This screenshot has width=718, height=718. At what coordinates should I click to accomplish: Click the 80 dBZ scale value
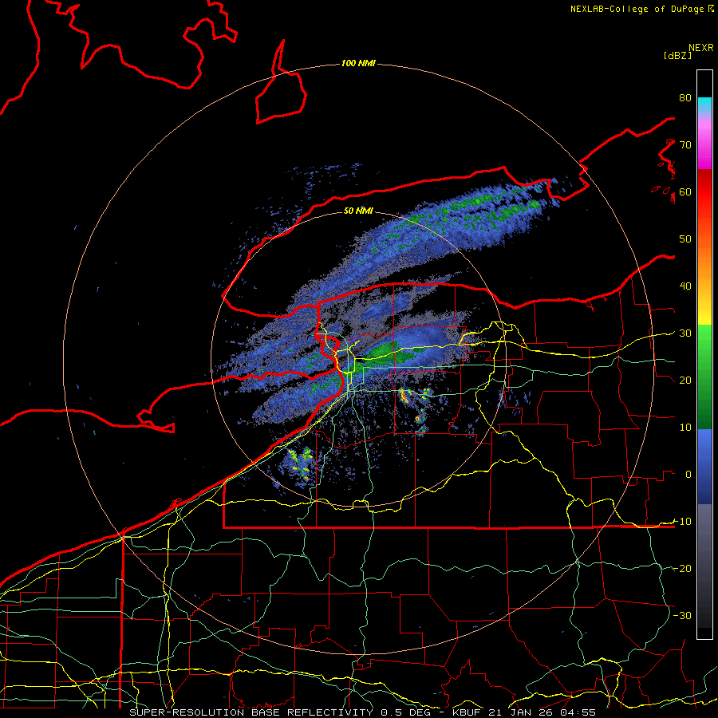(x=685, y=97)
